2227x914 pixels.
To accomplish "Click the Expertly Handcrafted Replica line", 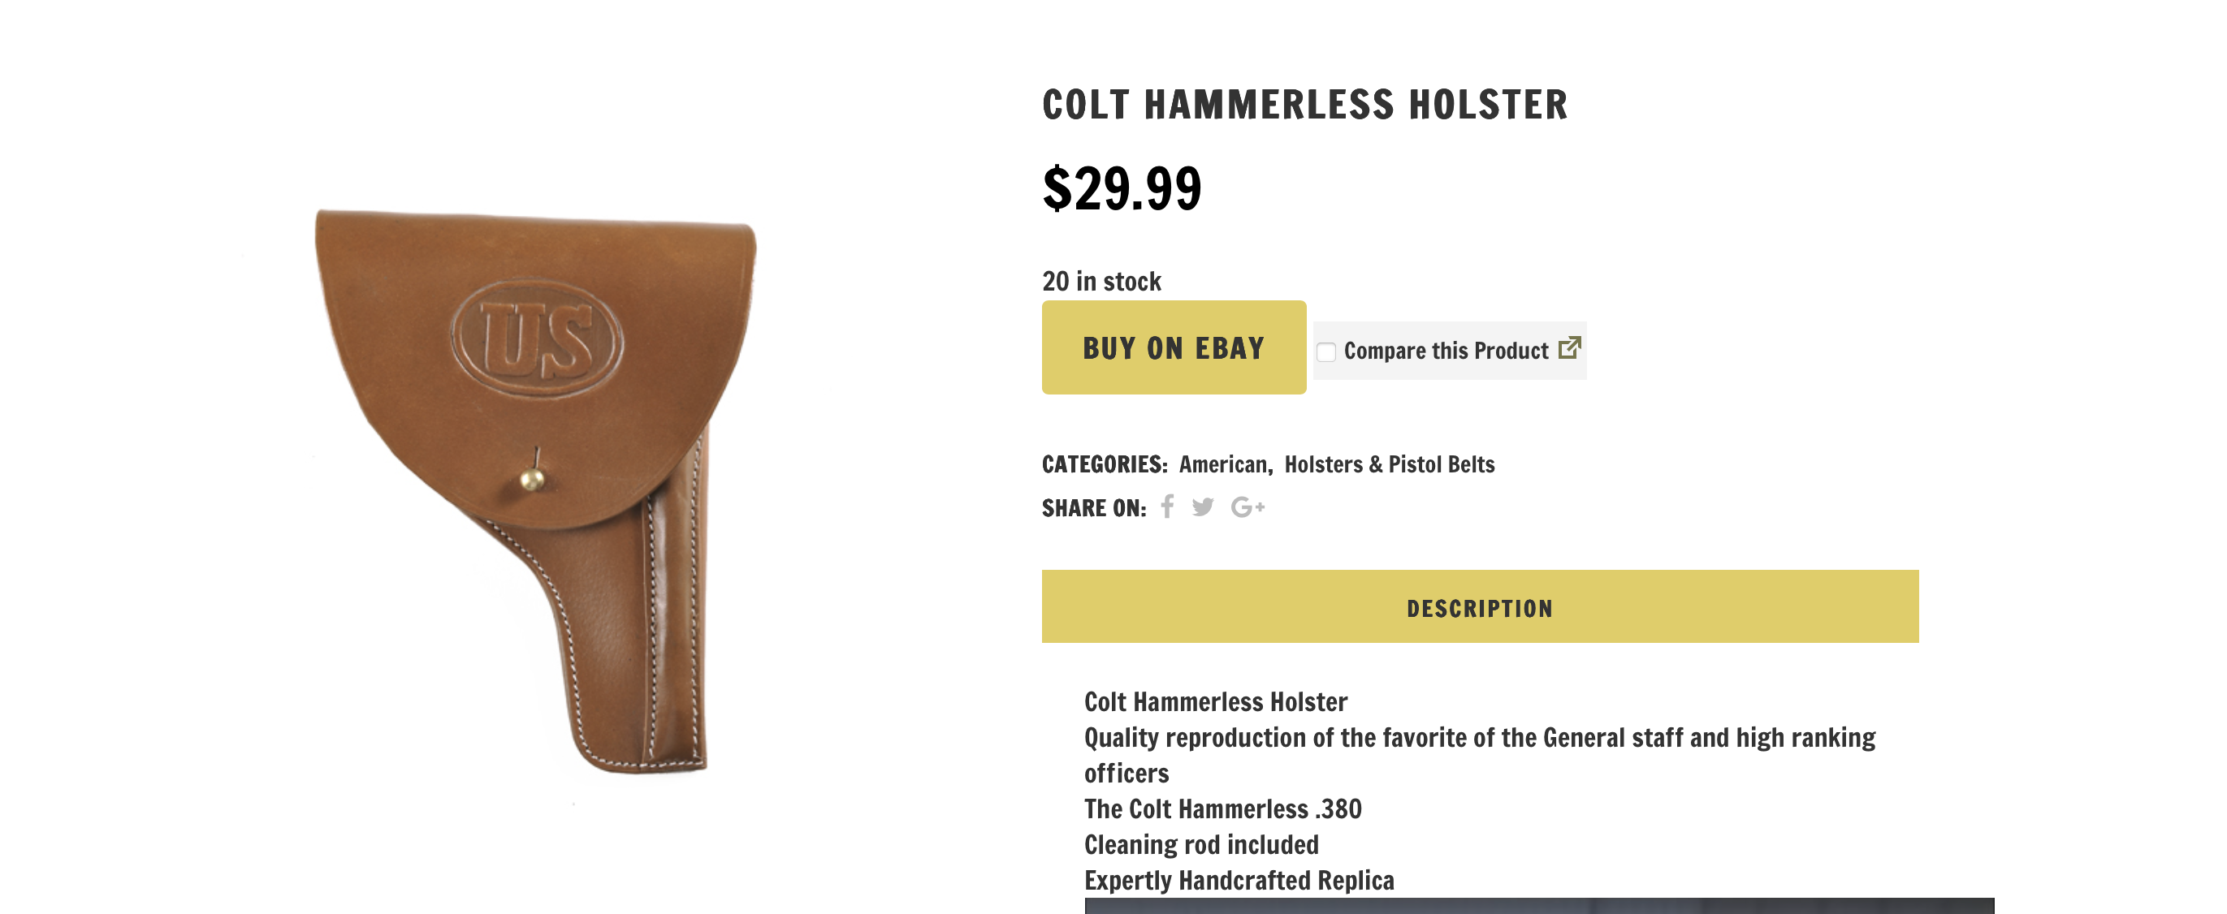I will [x=1239, y=880].
